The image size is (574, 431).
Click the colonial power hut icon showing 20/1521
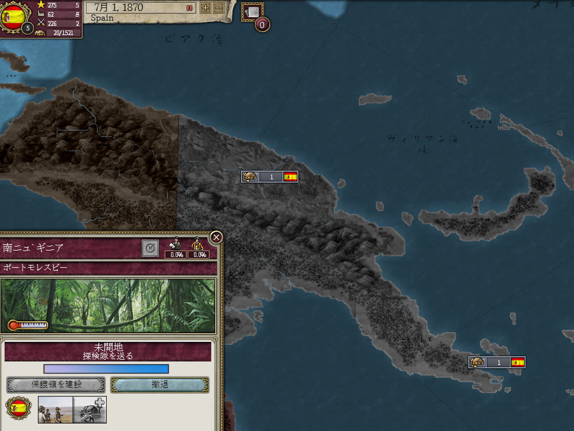40,33
